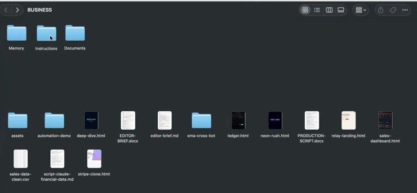Select the EDITOR-BRIEF.docx file icon
417x193 pixels.
tap(128, 120)
